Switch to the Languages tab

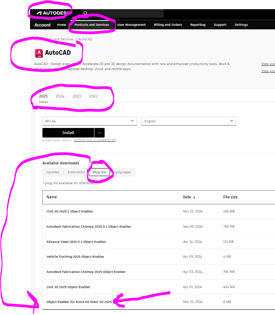pos(123,172)
